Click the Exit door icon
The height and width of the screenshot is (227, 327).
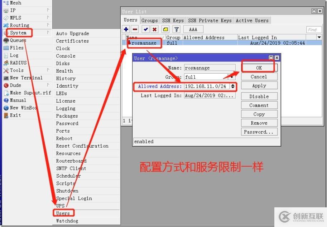point(6,115)
